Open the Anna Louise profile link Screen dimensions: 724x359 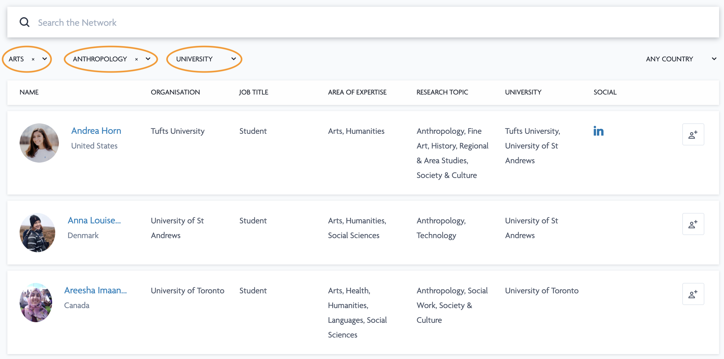(94, 220)
